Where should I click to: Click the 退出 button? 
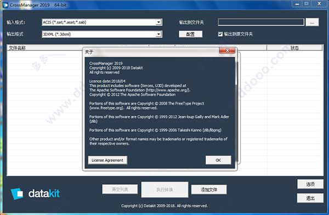point(310,198)
